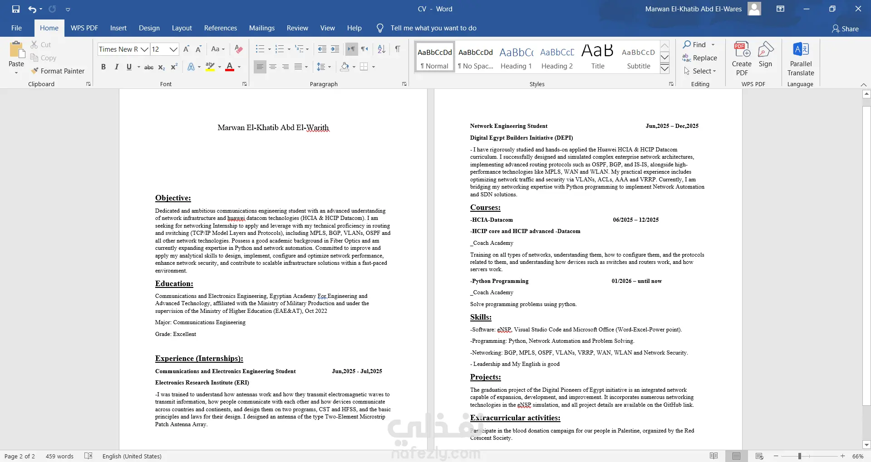Click the Copy button
The image size is (871, 462).
point(44,58)
